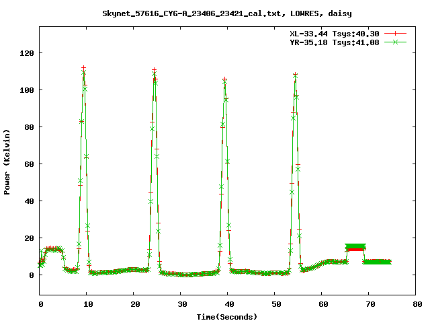Click the y-axis tick label 100

27,90
